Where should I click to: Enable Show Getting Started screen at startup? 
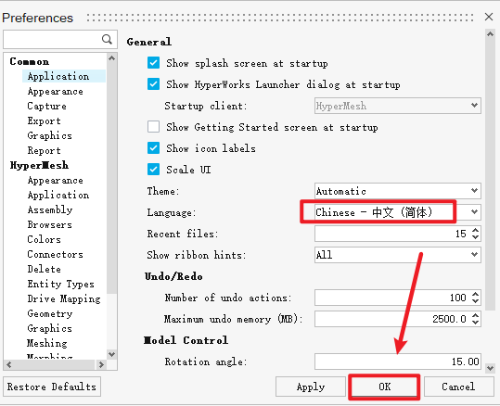coord(153,126)
